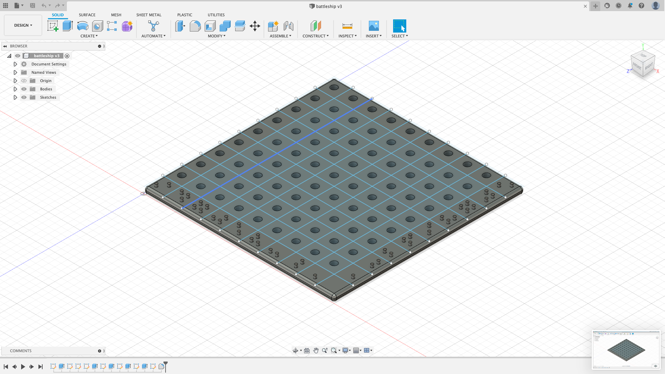Select the Revolve tool
The image size is (665, 374).
[82, 26]
